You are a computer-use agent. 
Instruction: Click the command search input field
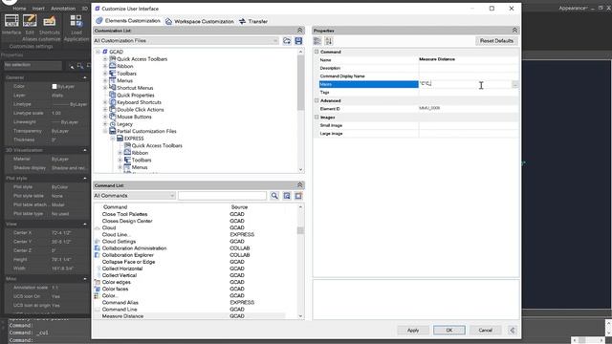pos(222,195)
